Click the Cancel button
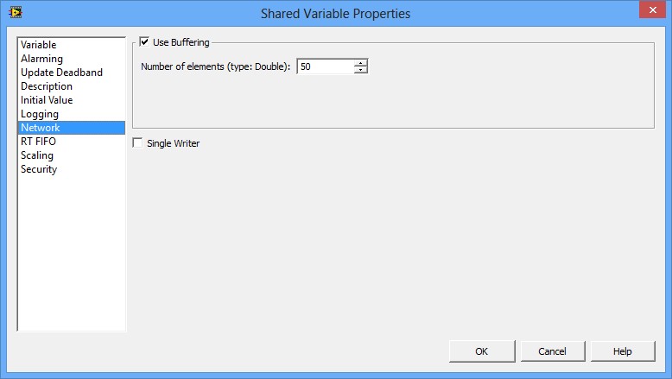 click(x=552, y=351)
